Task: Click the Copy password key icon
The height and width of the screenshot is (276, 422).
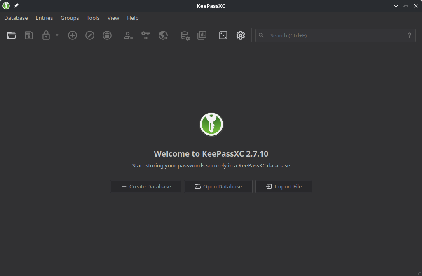Action: [145, 35]
